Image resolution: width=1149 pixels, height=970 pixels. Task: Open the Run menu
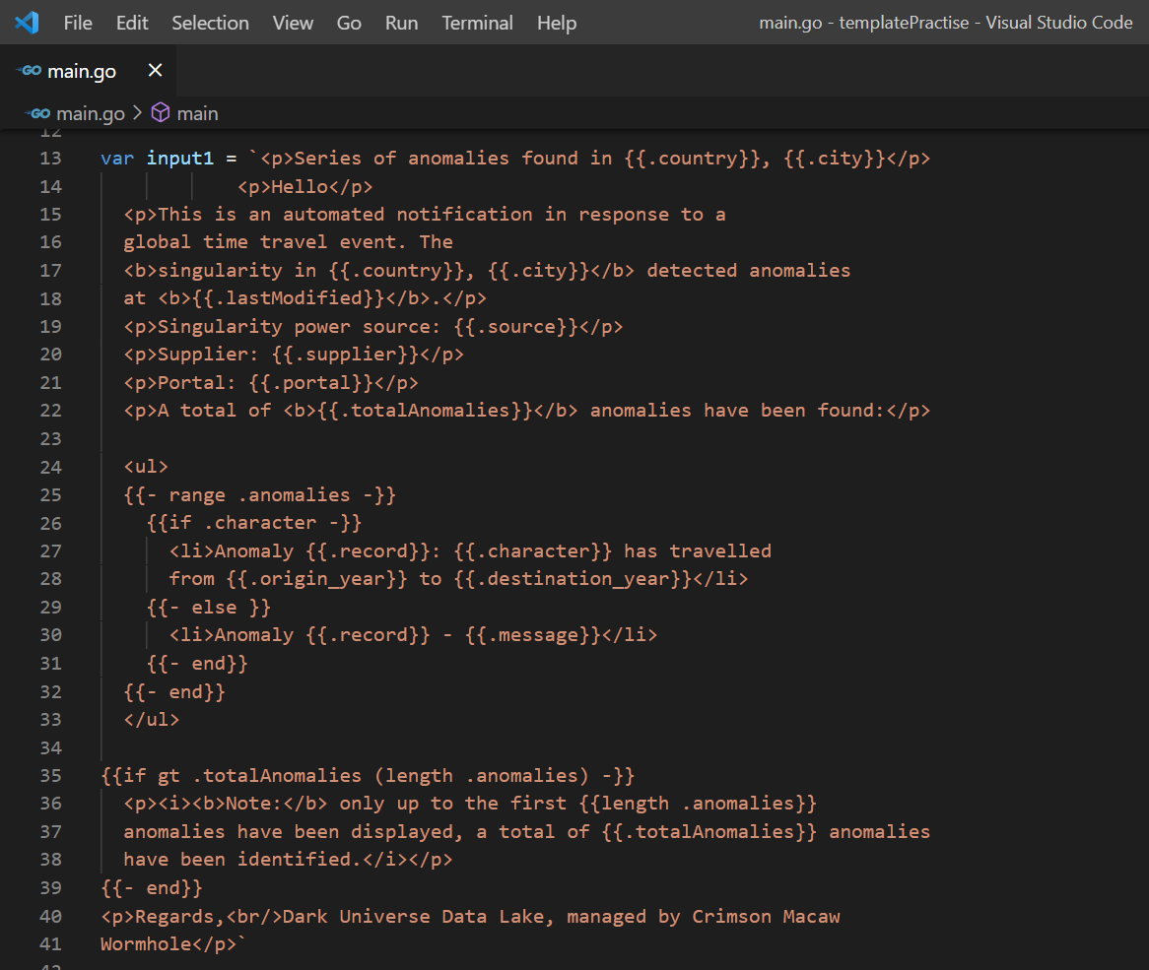(x=401, y=22)
